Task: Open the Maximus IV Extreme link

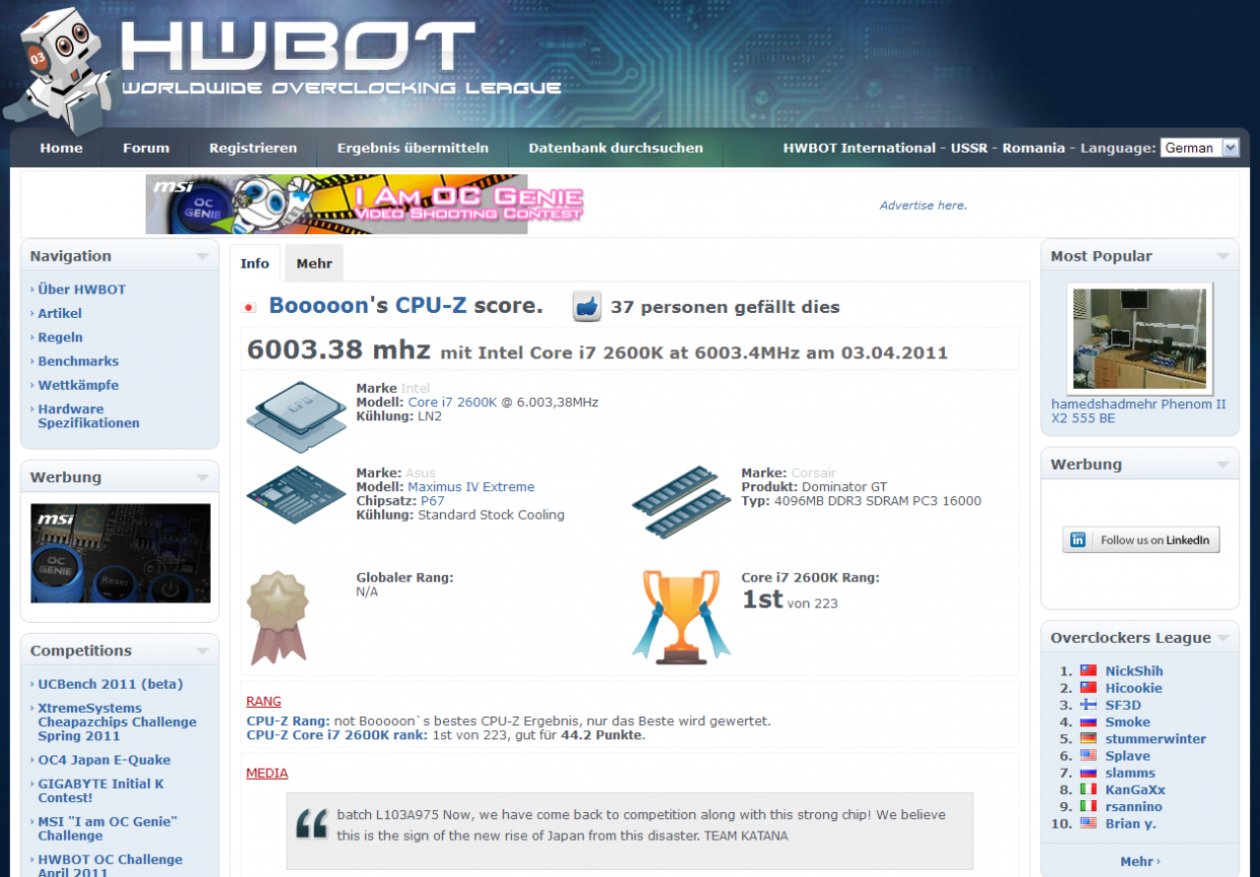Action: [472, 486]
